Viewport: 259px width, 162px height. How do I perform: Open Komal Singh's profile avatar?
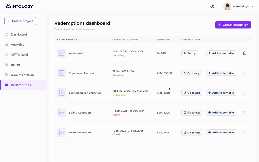[227, 6]
